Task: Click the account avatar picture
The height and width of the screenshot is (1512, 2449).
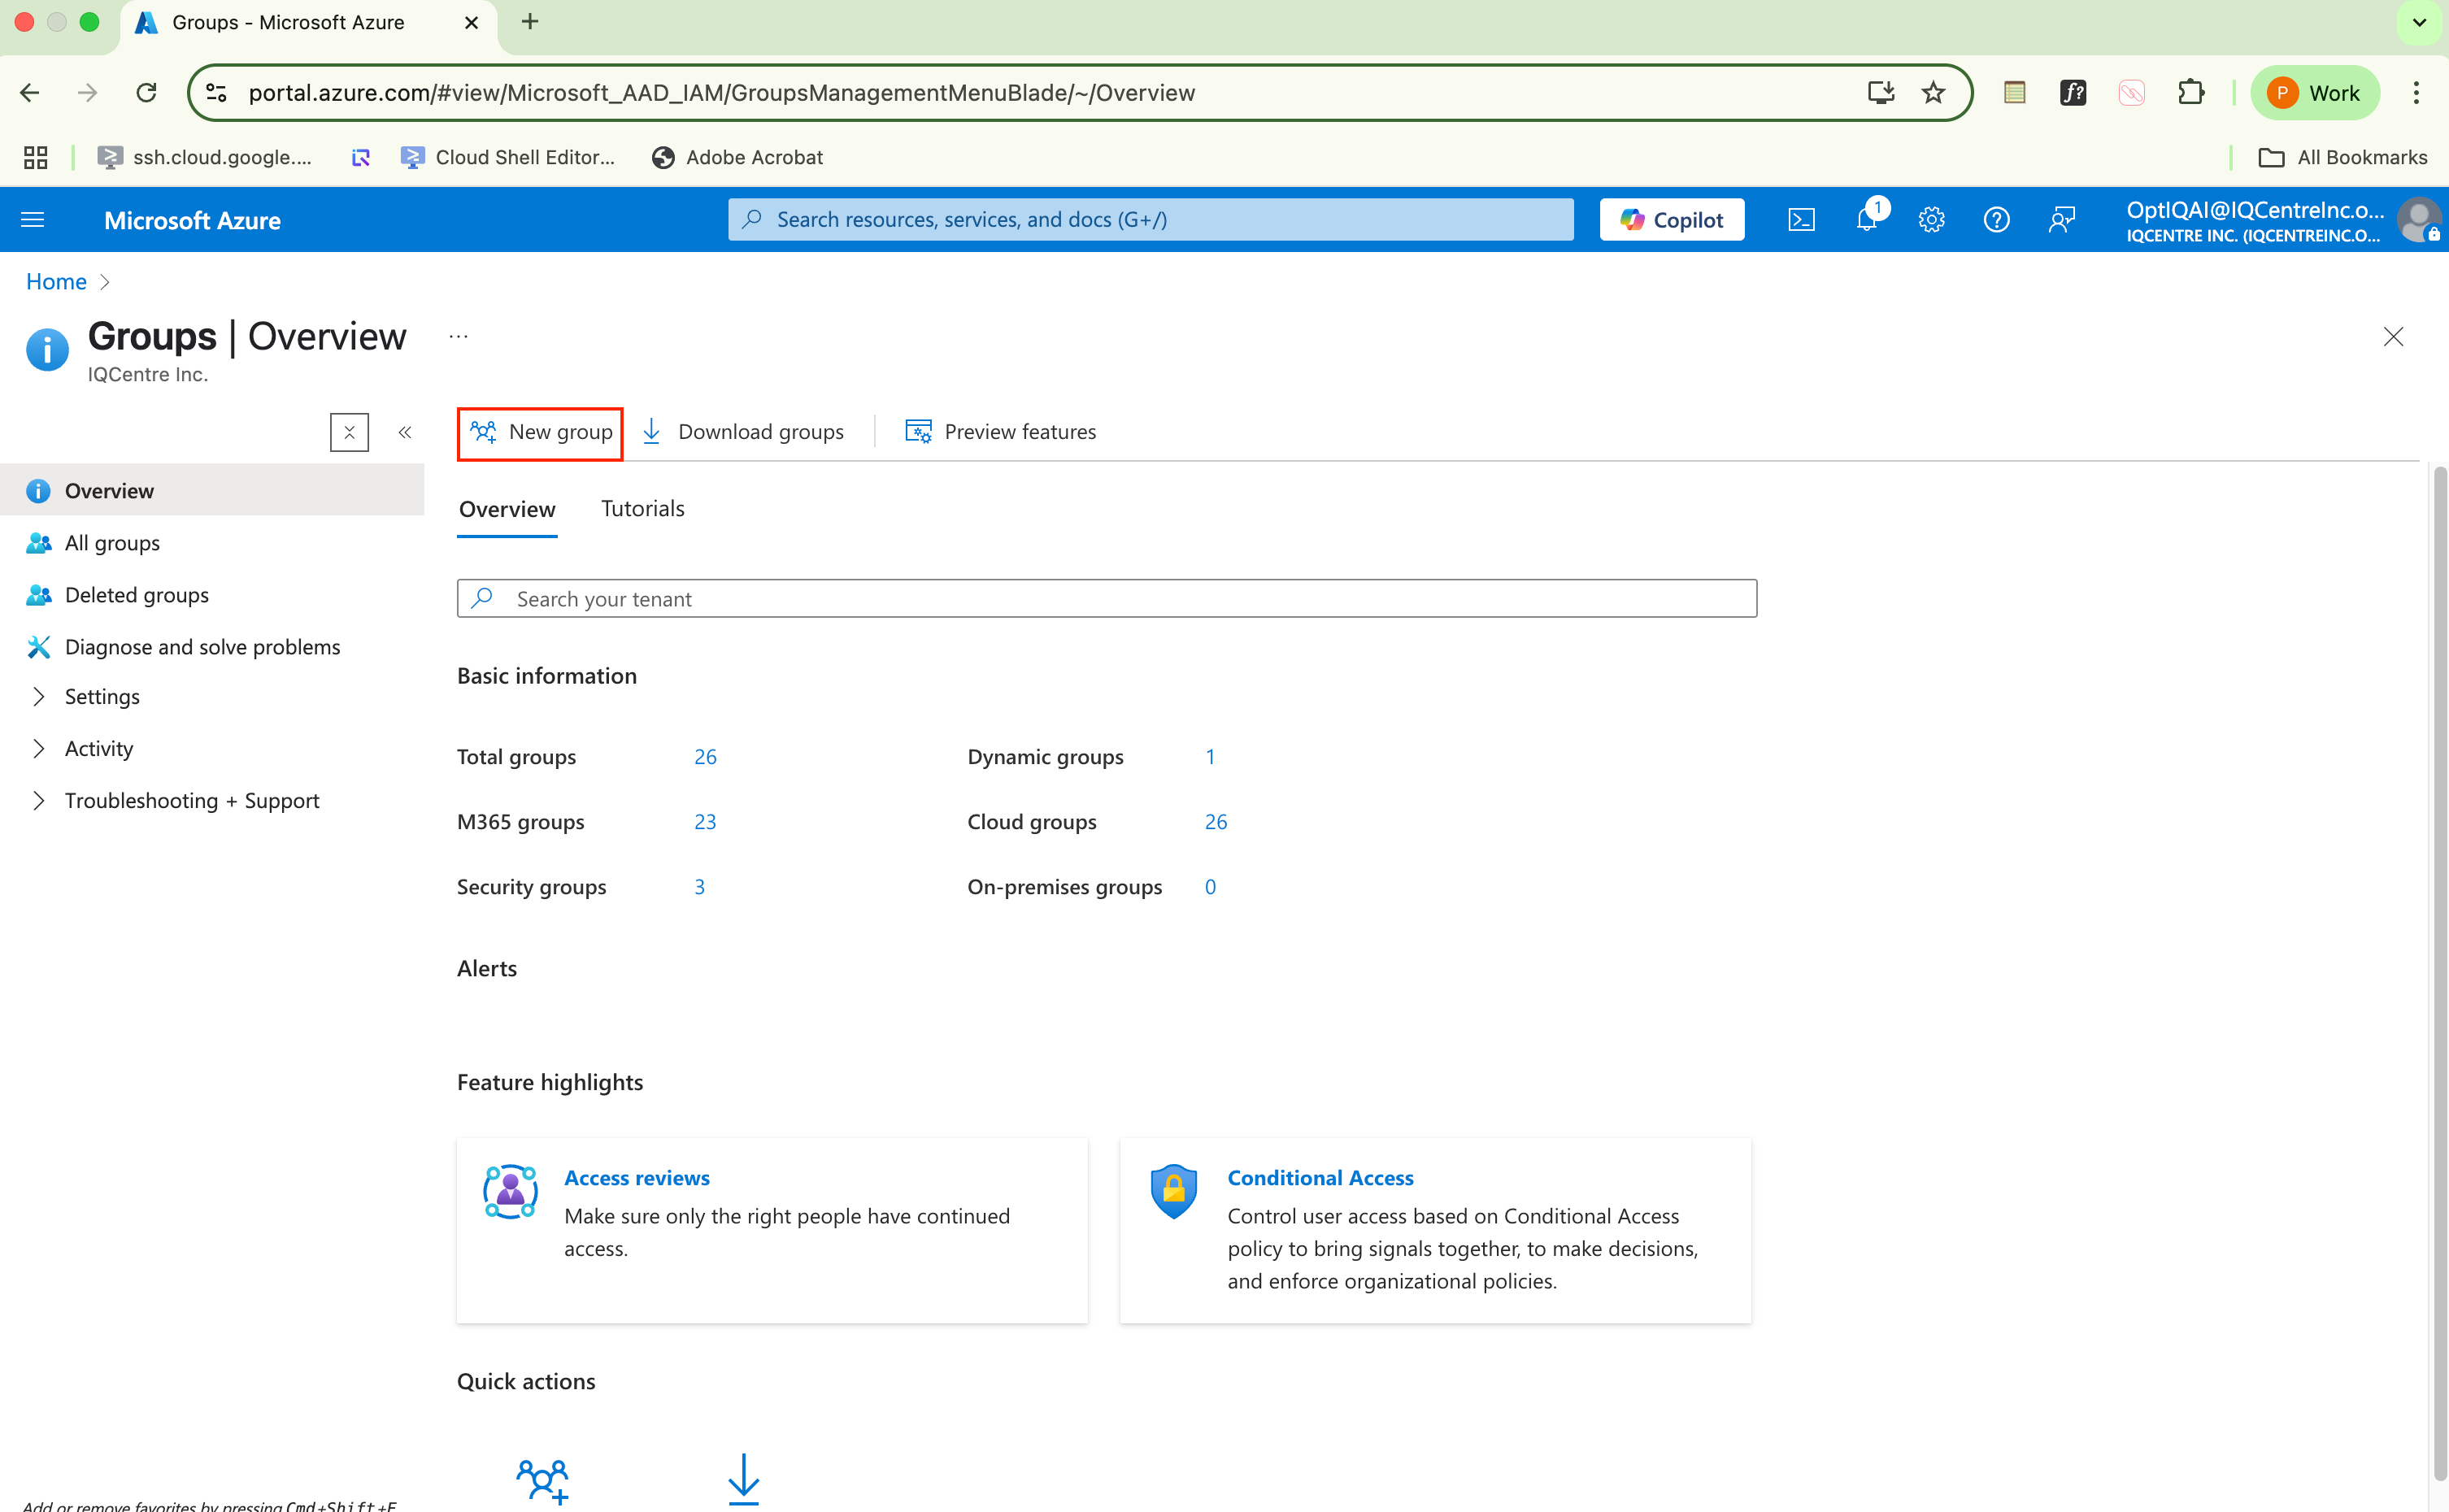Action: click(2419, 219)
